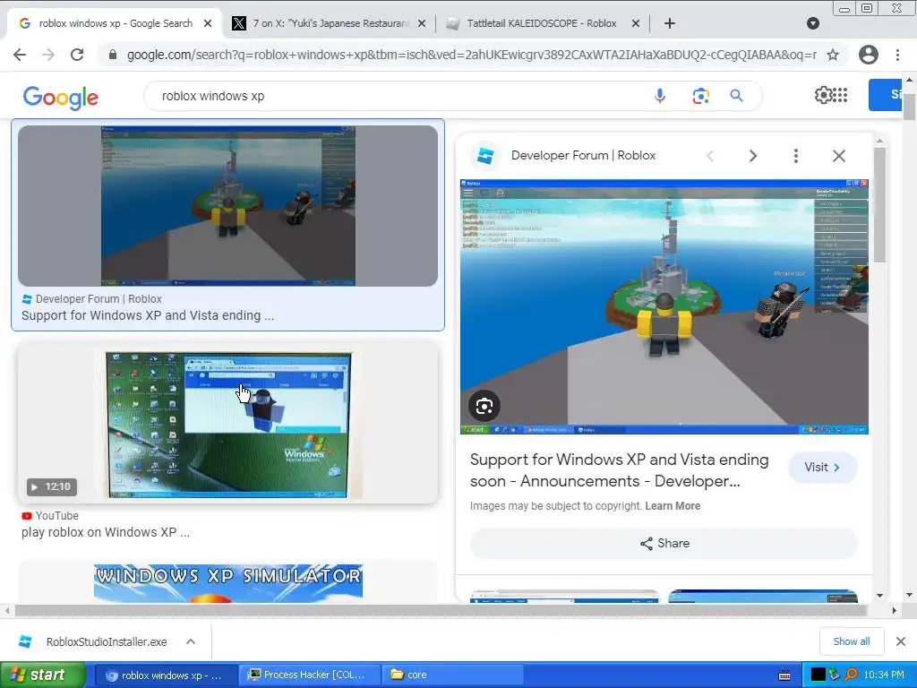Screen dimensions: 917x688
Task: Click the preview panel vertical scrollbar
Action: 879,205
